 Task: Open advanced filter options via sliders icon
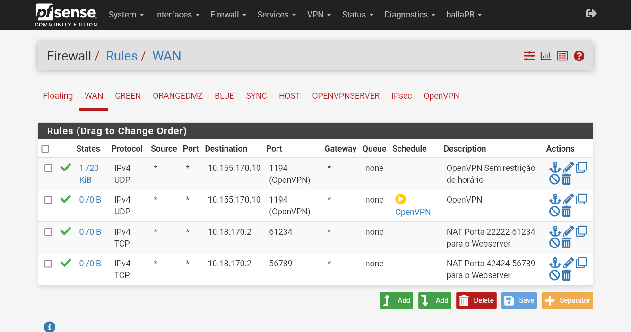529,56
